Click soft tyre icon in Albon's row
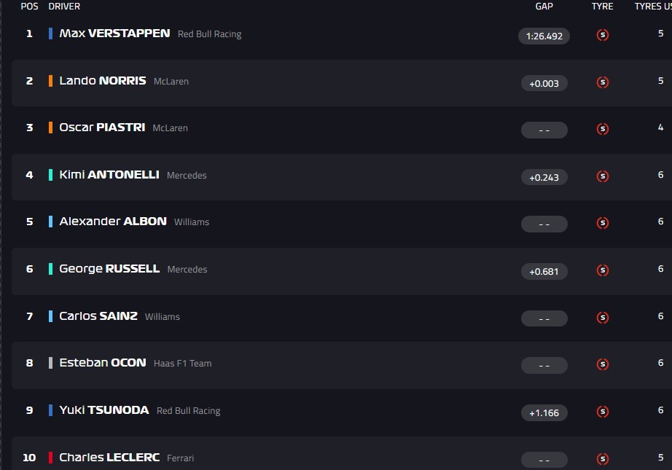Screen dimensions: 672x470 click(x=602, y=223)
